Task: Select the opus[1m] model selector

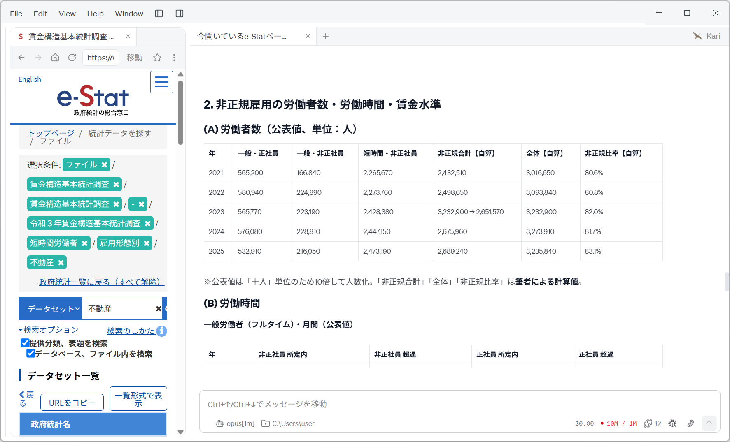Action: (x=236, y=423)
